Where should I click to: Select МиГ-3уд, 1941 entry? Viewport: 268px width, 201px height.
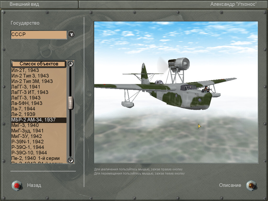pos(39,131)
